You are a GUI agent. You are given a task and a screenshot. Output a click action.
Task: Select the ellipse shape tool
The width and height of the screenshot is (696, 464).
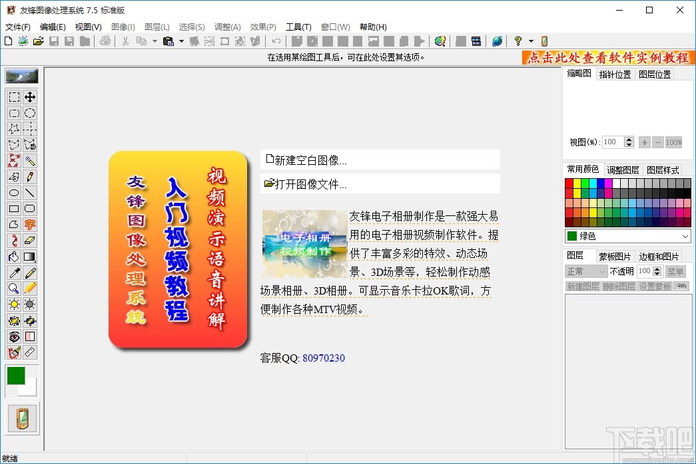pyautogui.click(x=14, y=193)
